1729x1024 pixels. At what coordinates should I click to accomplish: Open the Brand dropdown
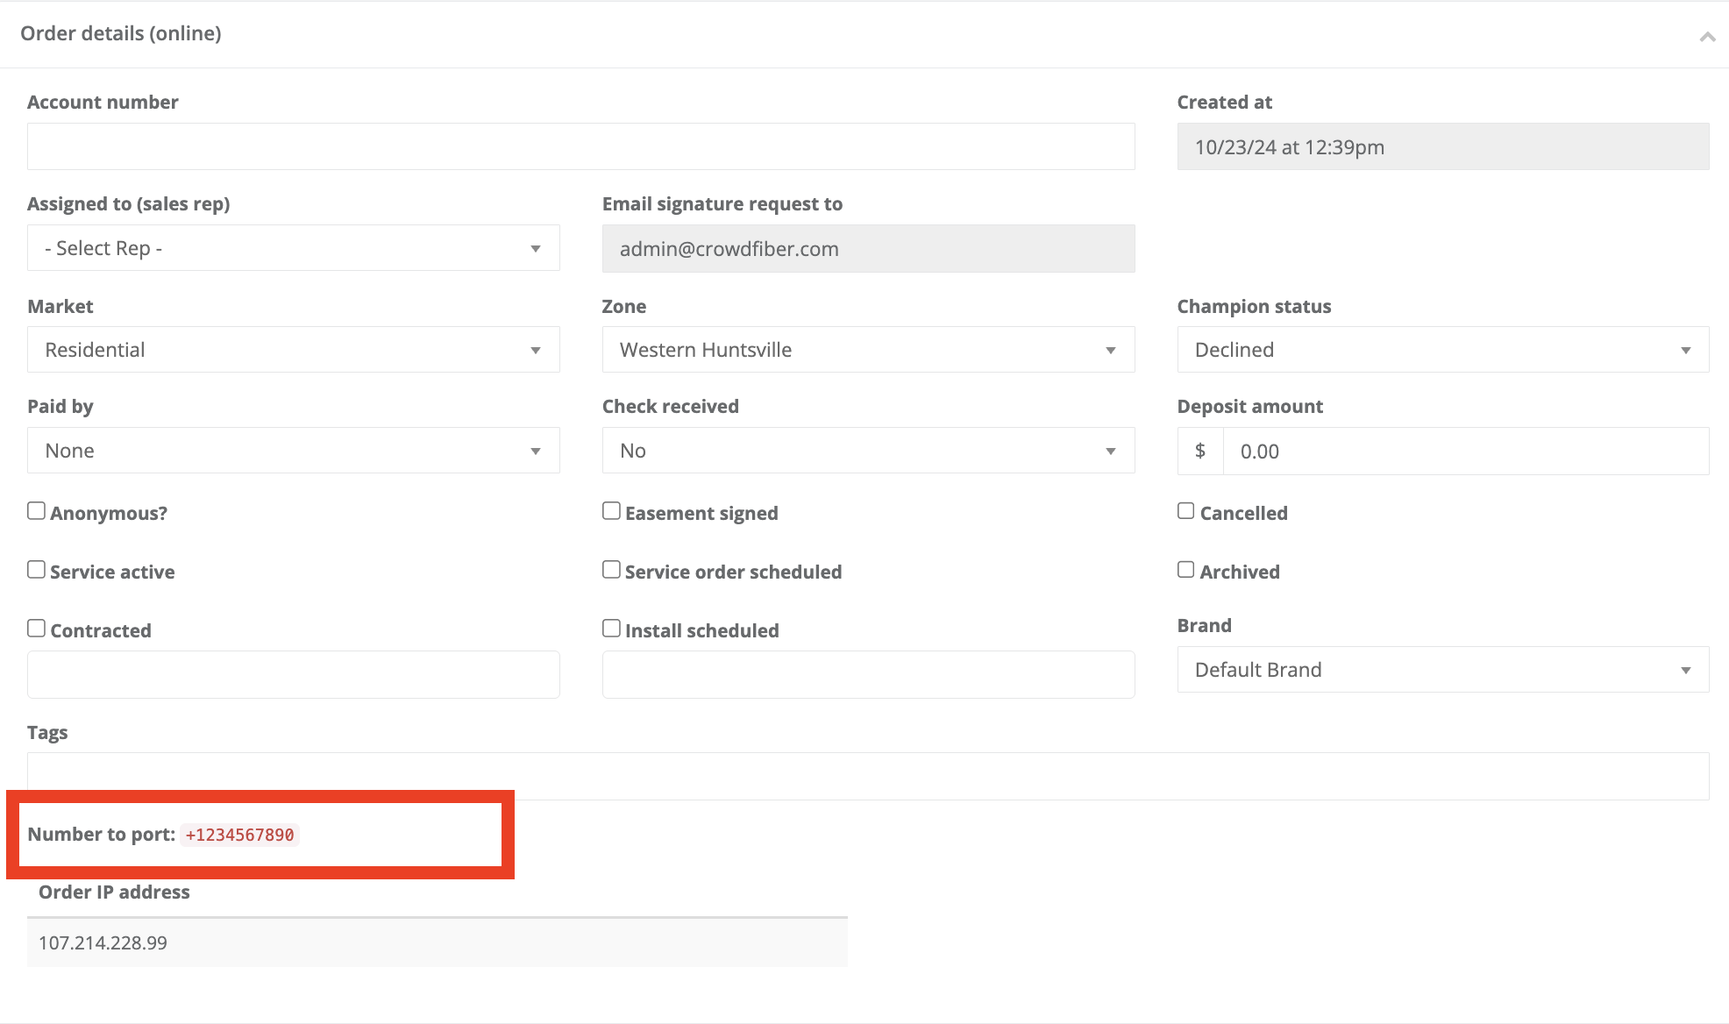click(1442, 670)
